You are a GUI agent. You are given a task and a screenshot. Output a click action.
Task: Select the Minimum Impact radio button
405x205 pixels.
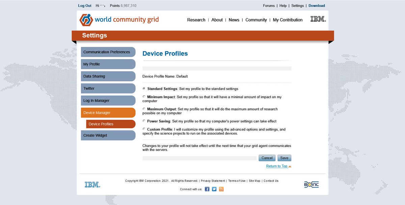coord(144,97)
